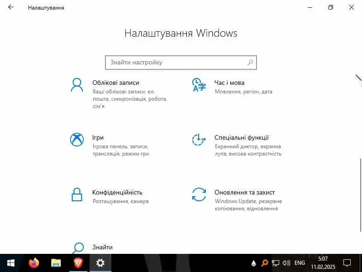
Task: Click the Розташування, камера description
Action: (120, 201)
